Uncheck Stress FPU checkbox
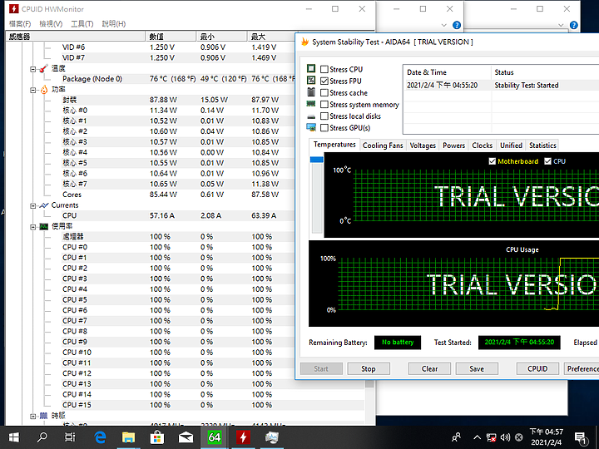This screenshot has width=599, height=449. [x=324, y=81]
